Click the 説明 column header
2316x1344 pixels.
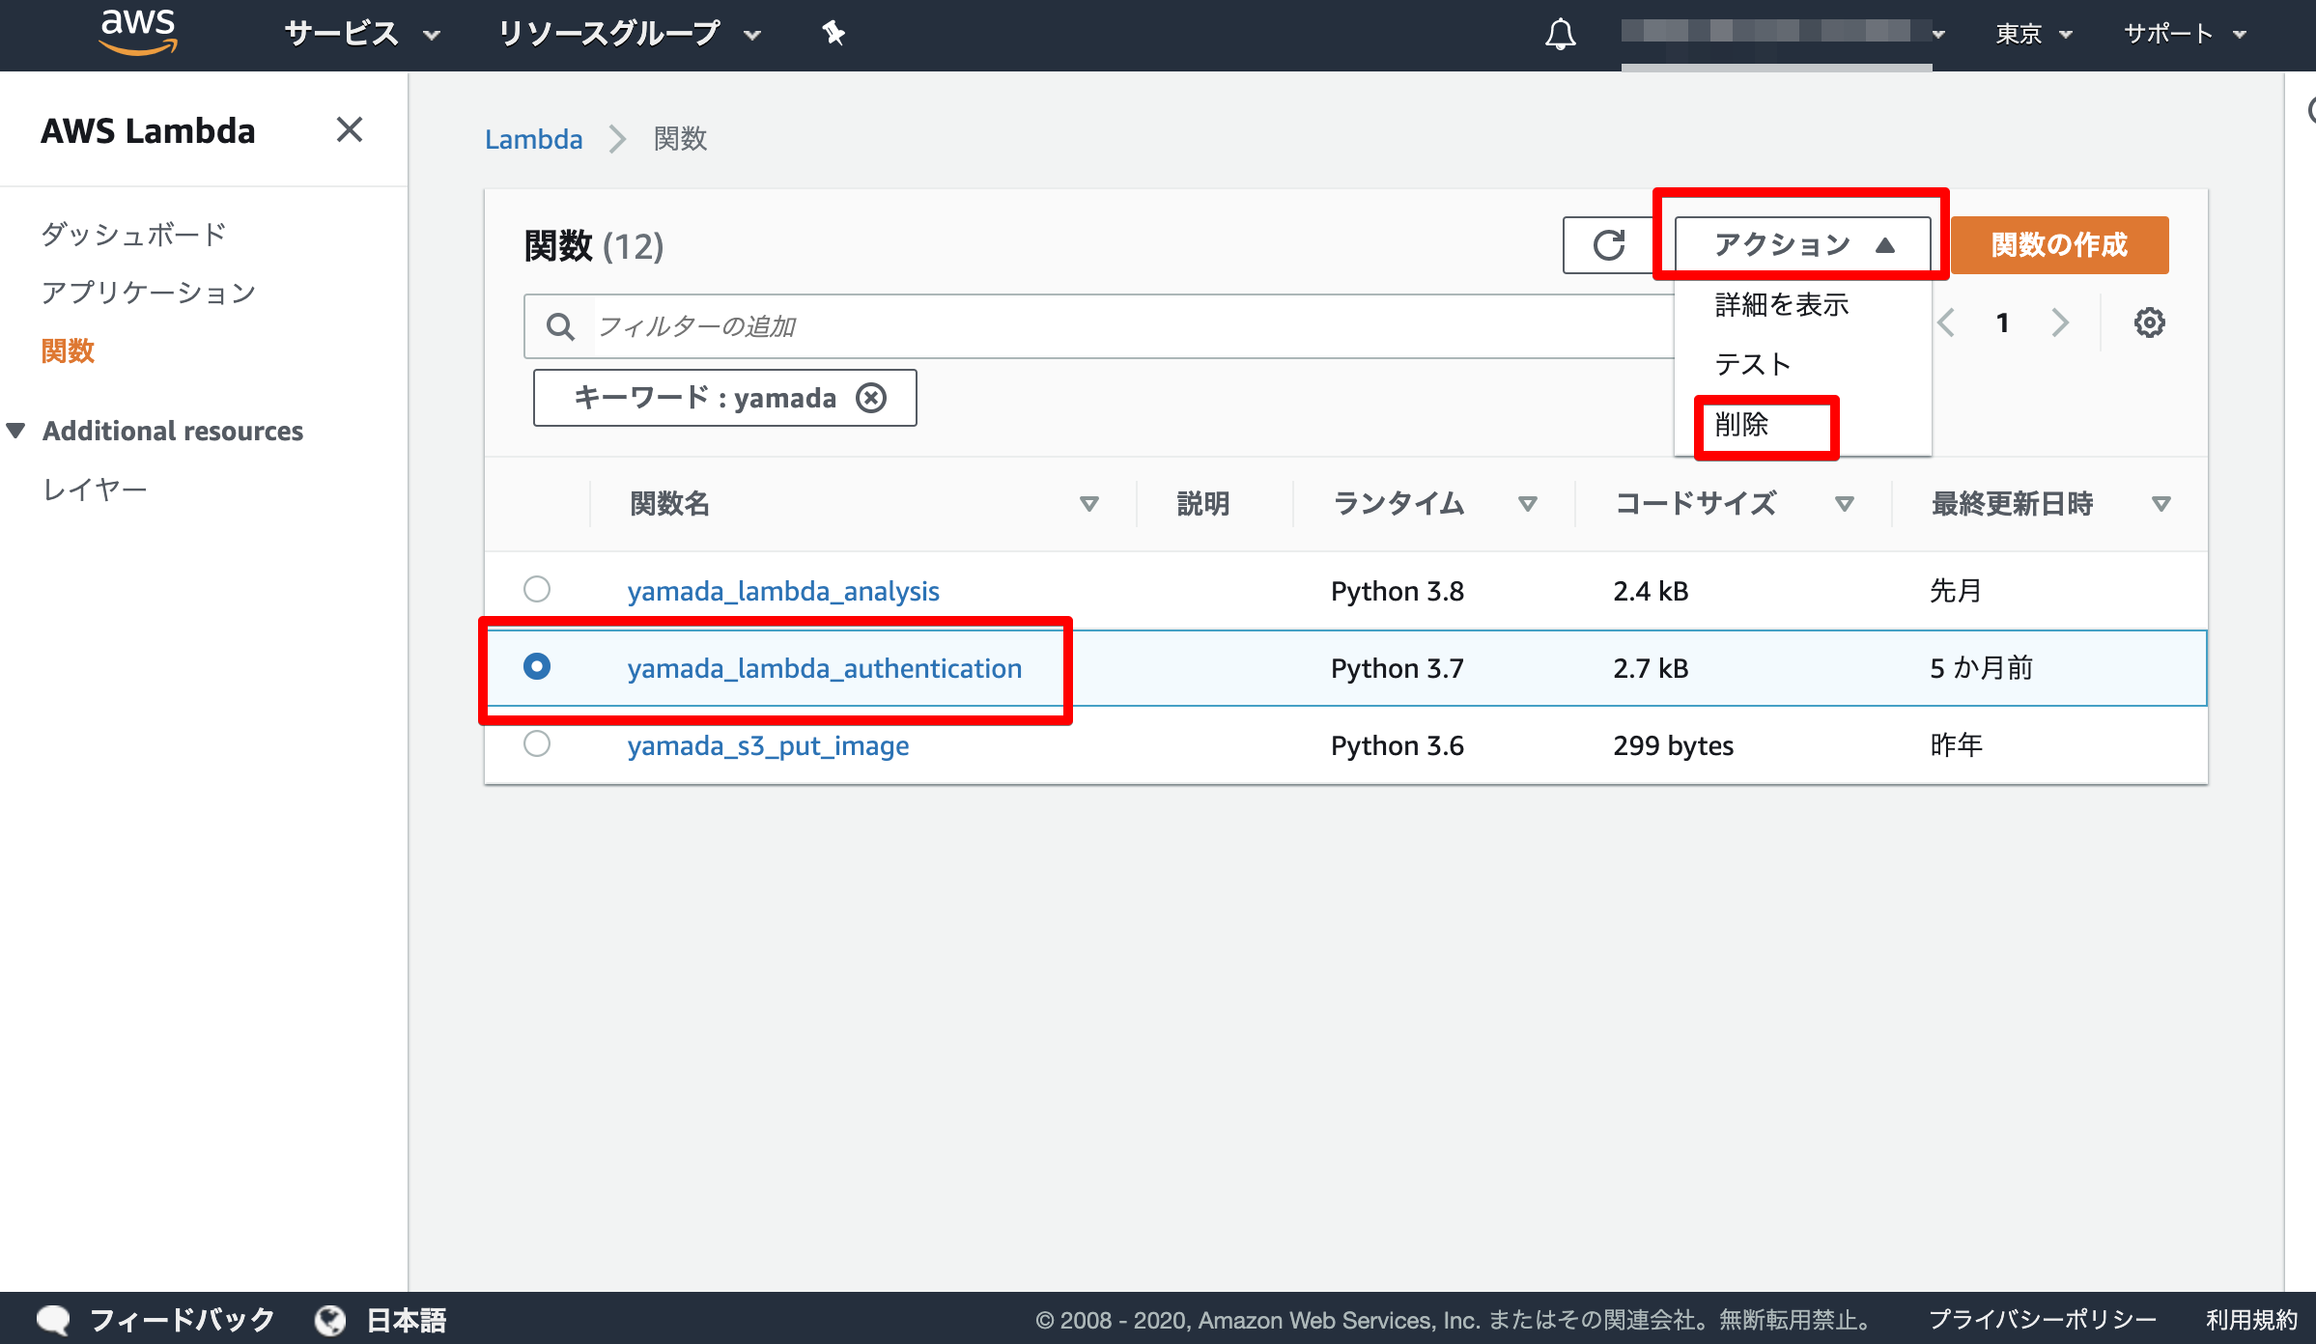pos(1202,504)
